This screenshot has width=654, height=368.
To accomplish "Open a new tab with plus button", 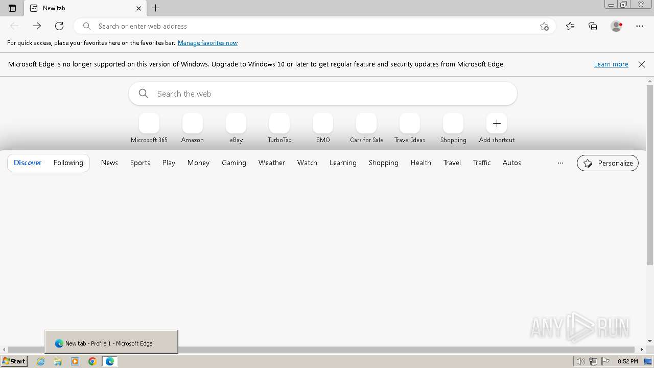I will click(x=156, y=8).
